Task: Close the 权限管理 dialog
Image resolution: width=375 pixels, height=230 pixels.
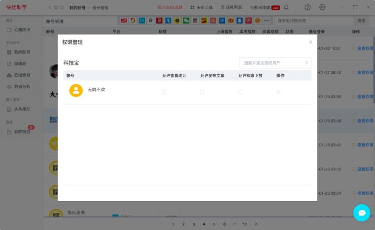Action: [x=310, y=42]
